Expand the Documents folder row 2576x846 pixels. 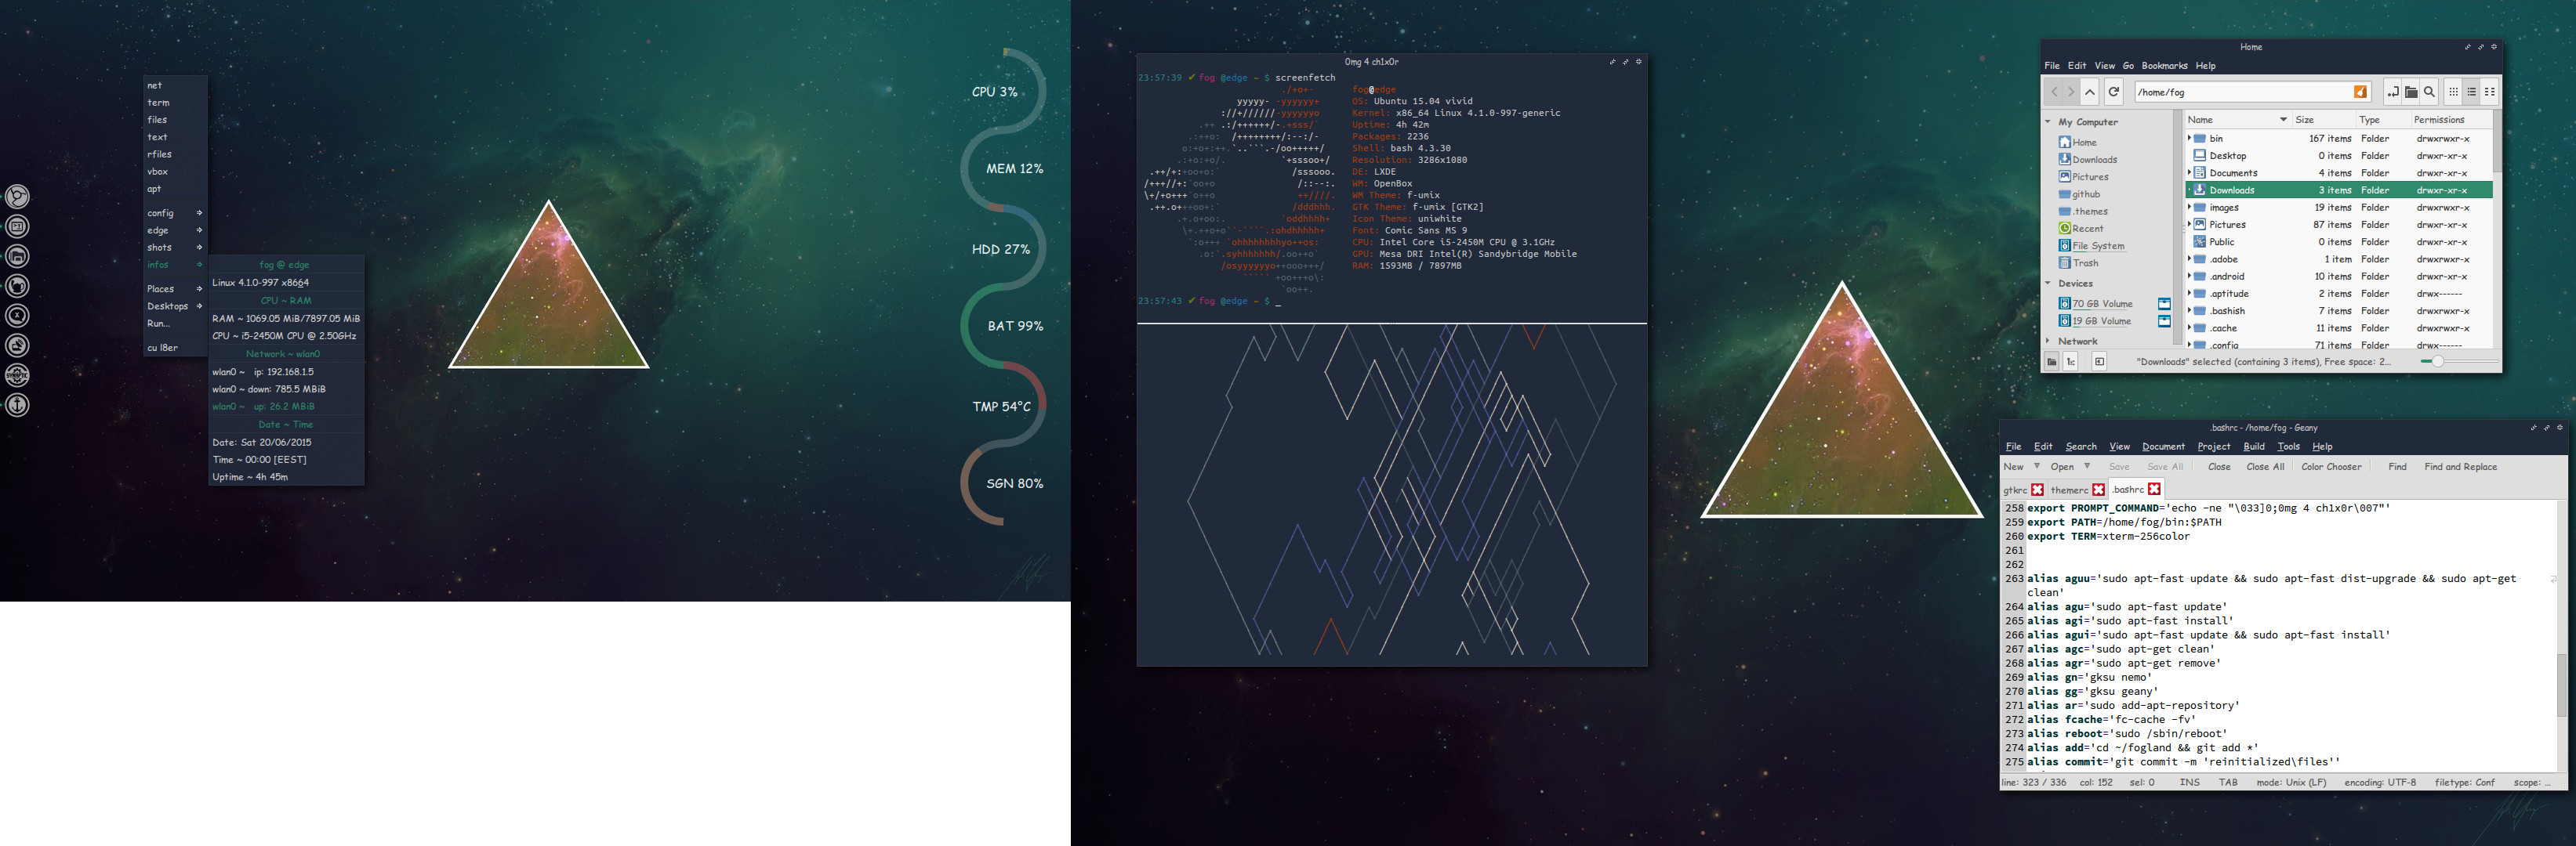coord(2189,173)
